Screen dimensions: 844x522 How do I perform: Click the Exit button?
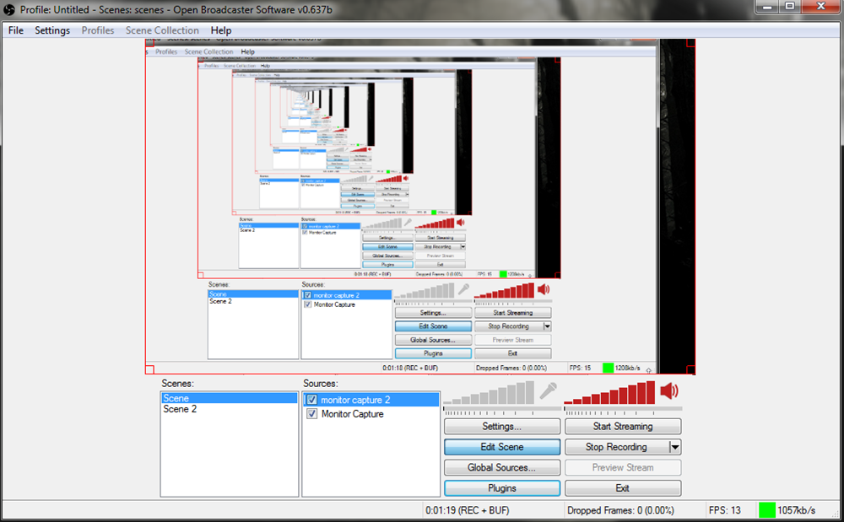click(x=623, y=488)
